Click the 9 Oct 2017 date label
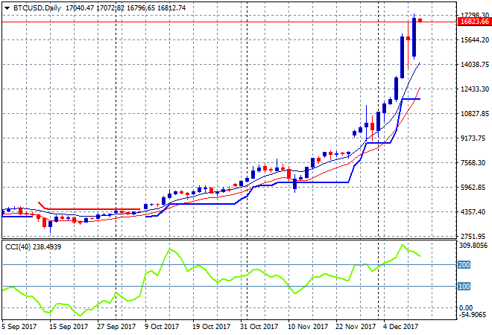This screenshot has width=492, height=335. click(x=162, y=327)
